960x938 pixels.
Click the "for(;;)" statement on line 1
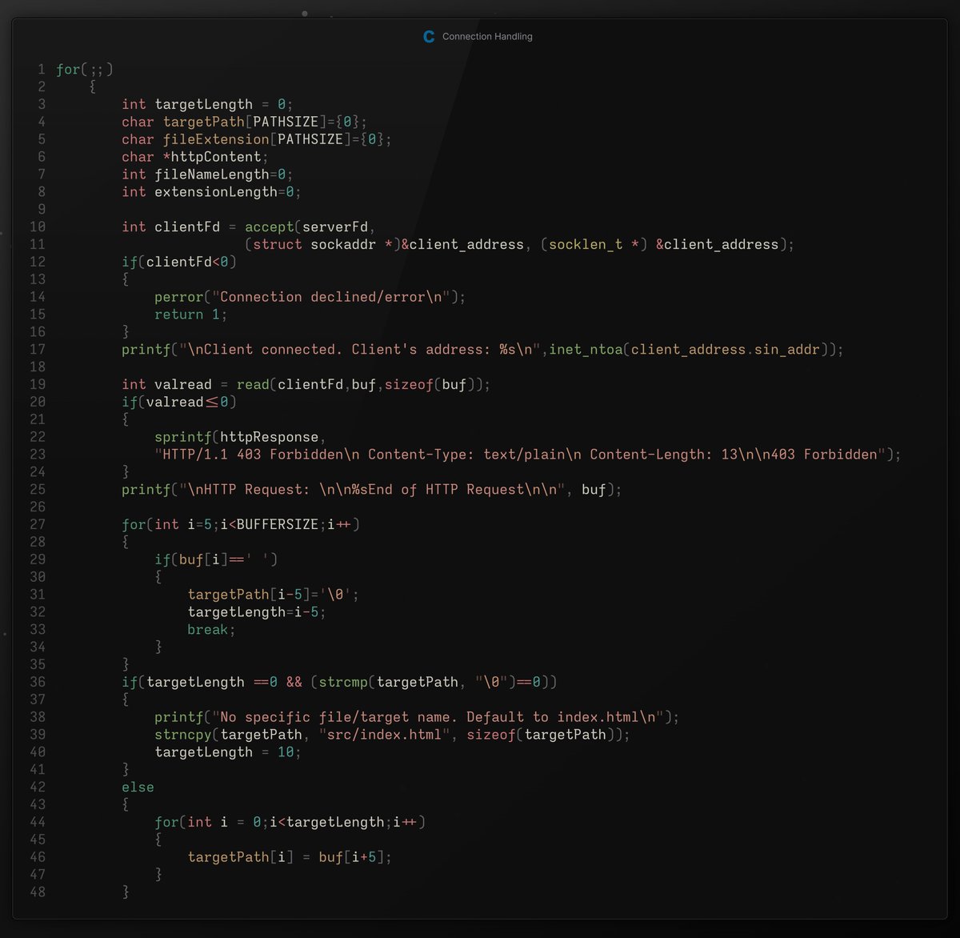(85, 70)
